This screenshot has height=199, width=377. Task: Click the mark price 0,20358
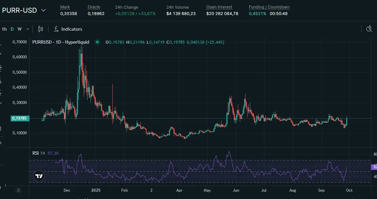point(69,14)
